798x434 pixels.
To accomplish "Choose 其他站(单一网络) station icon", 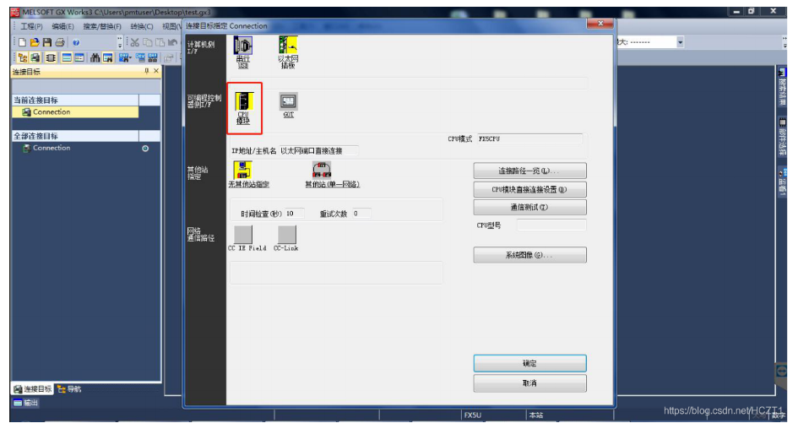I will coord(322,171).
